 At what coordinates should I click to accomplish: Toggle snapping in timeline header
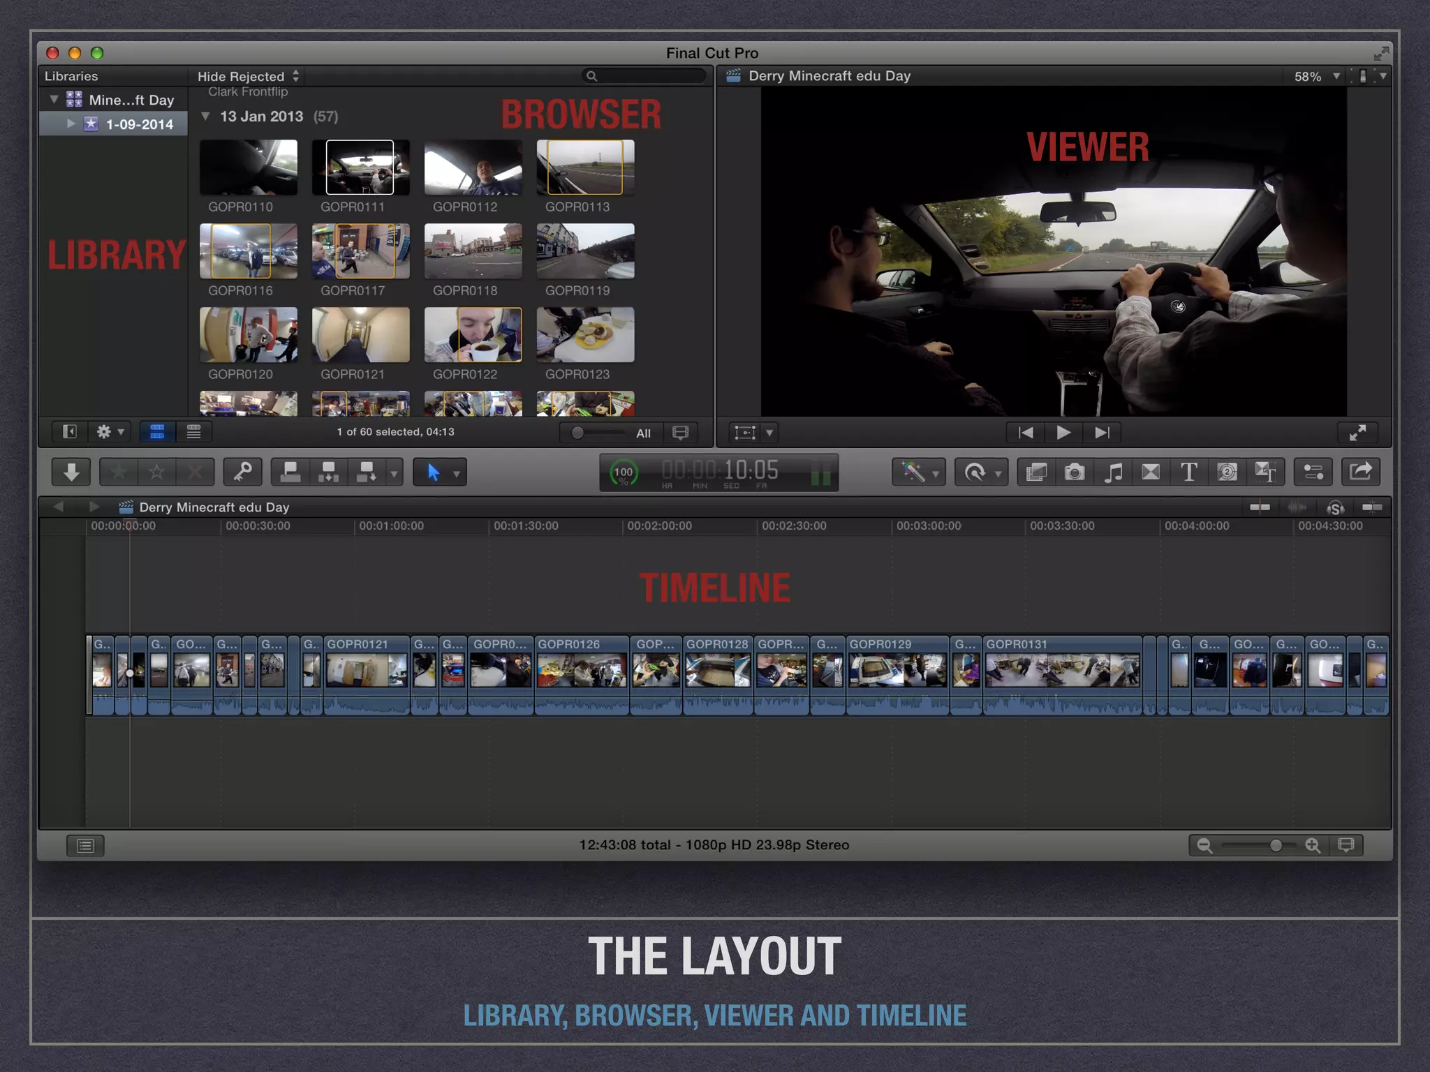1372,507
